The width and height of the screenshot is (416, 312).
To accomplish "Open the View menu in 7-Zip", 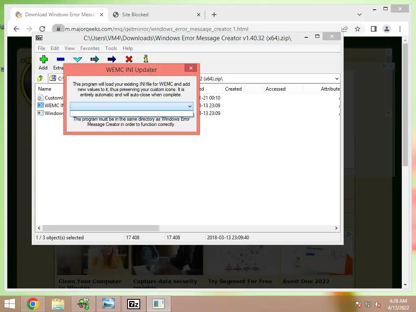I will tap(69, 48).
